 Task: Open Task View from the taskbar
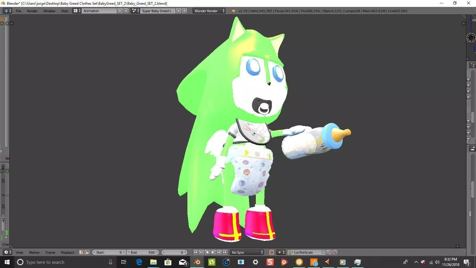coord(124,262)
